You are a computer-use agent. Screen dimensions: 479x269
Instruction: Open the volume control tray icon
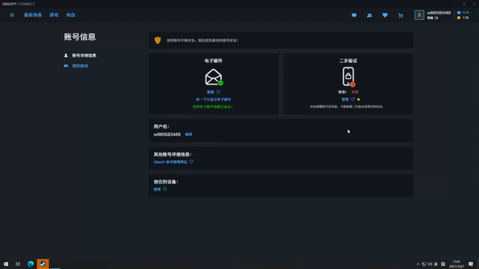tap(430, 264)
